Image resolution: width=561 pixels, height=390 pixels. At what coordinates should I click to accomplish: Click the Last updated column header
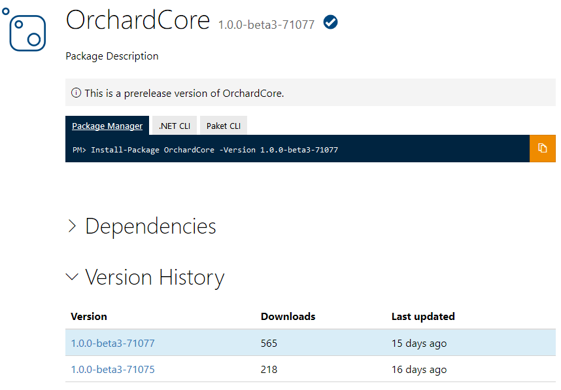[423, 317]
